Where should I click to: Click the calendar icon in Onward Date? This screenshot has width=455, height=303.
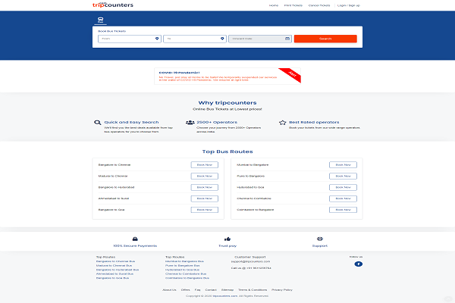point(287,38)
